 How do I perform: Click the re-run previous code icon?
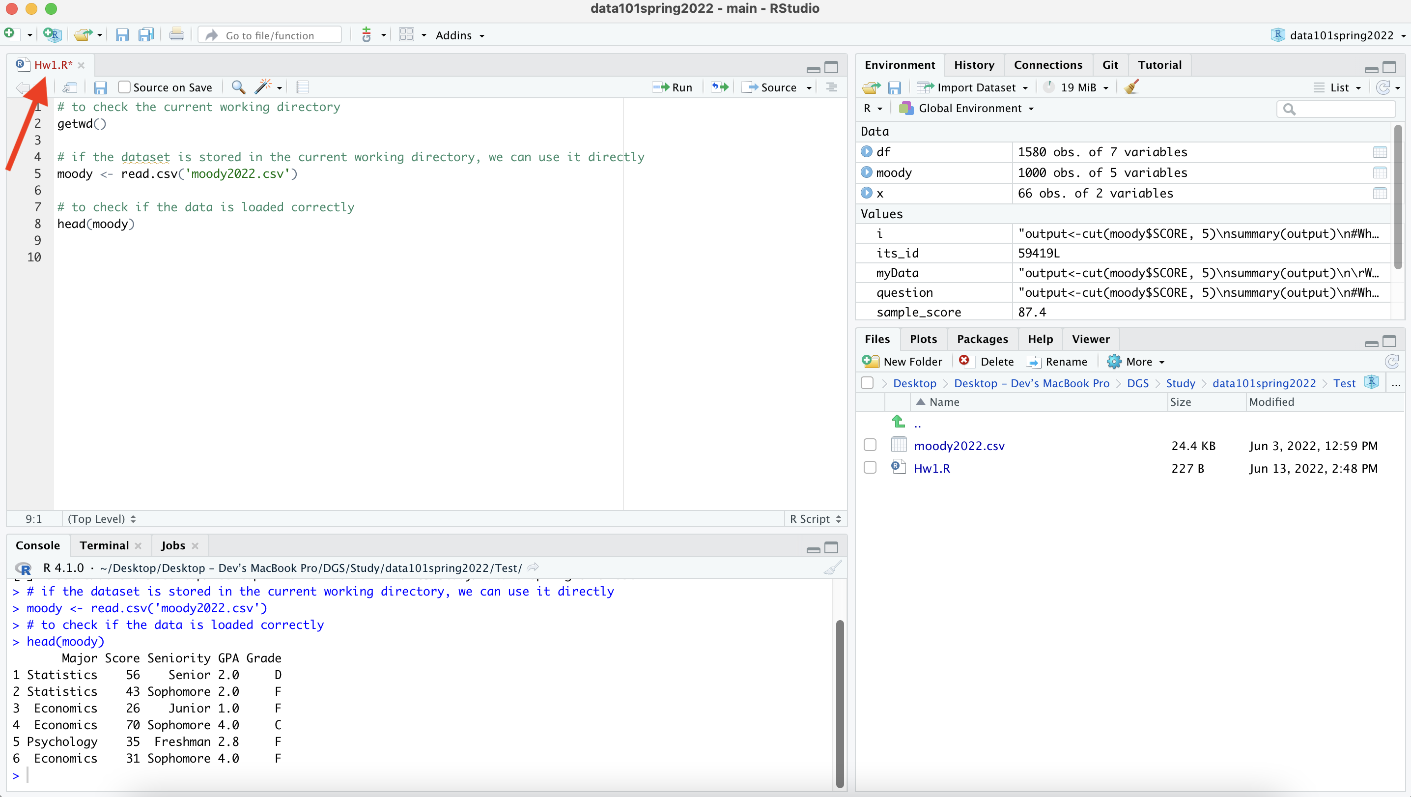click(720, 87)
